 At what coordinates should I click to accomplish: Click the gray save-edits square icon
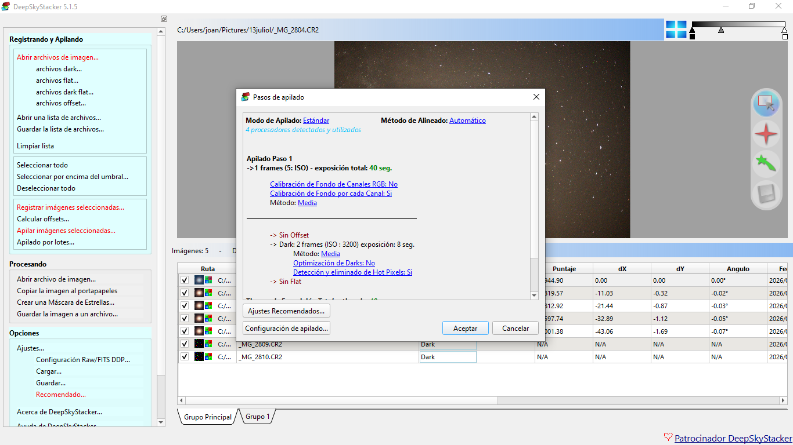pos(766,194)
